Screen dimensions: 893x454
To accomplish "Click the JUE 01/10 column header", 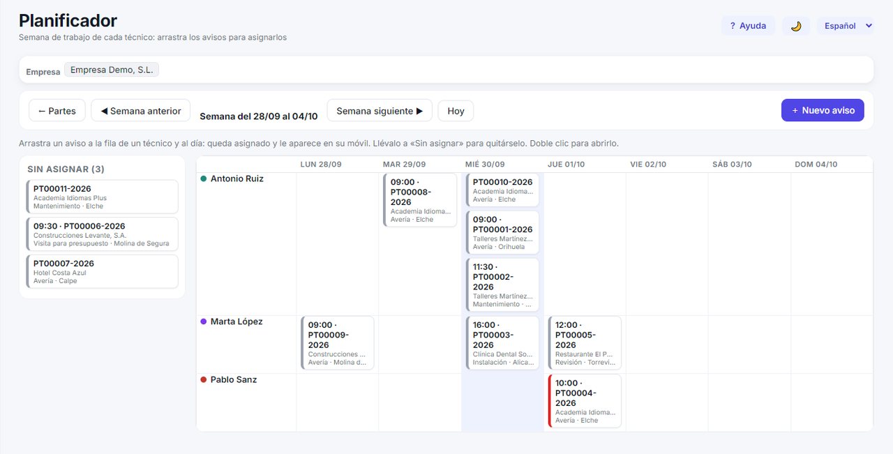I will [566, 165].
